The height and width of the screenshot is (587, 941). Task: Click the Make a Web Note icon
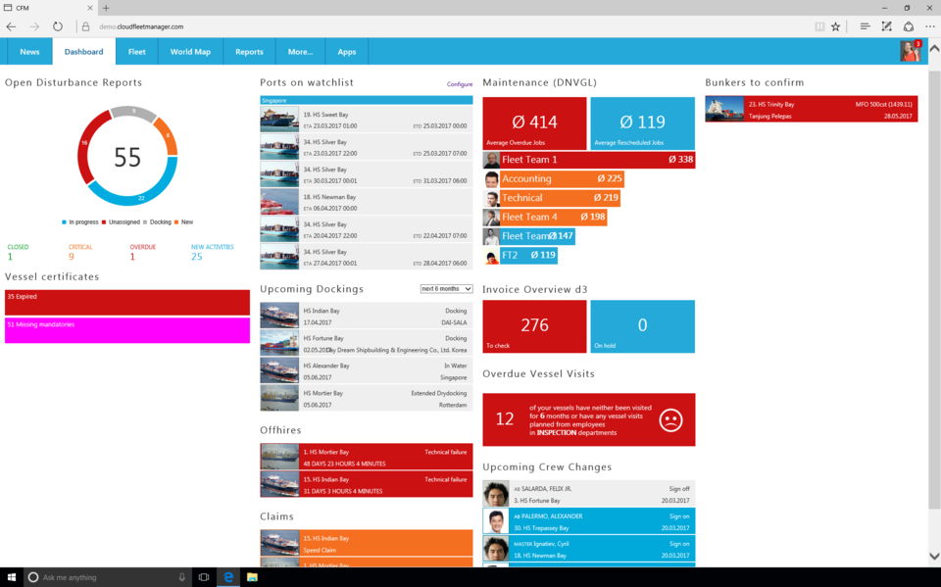click(886, 26)
